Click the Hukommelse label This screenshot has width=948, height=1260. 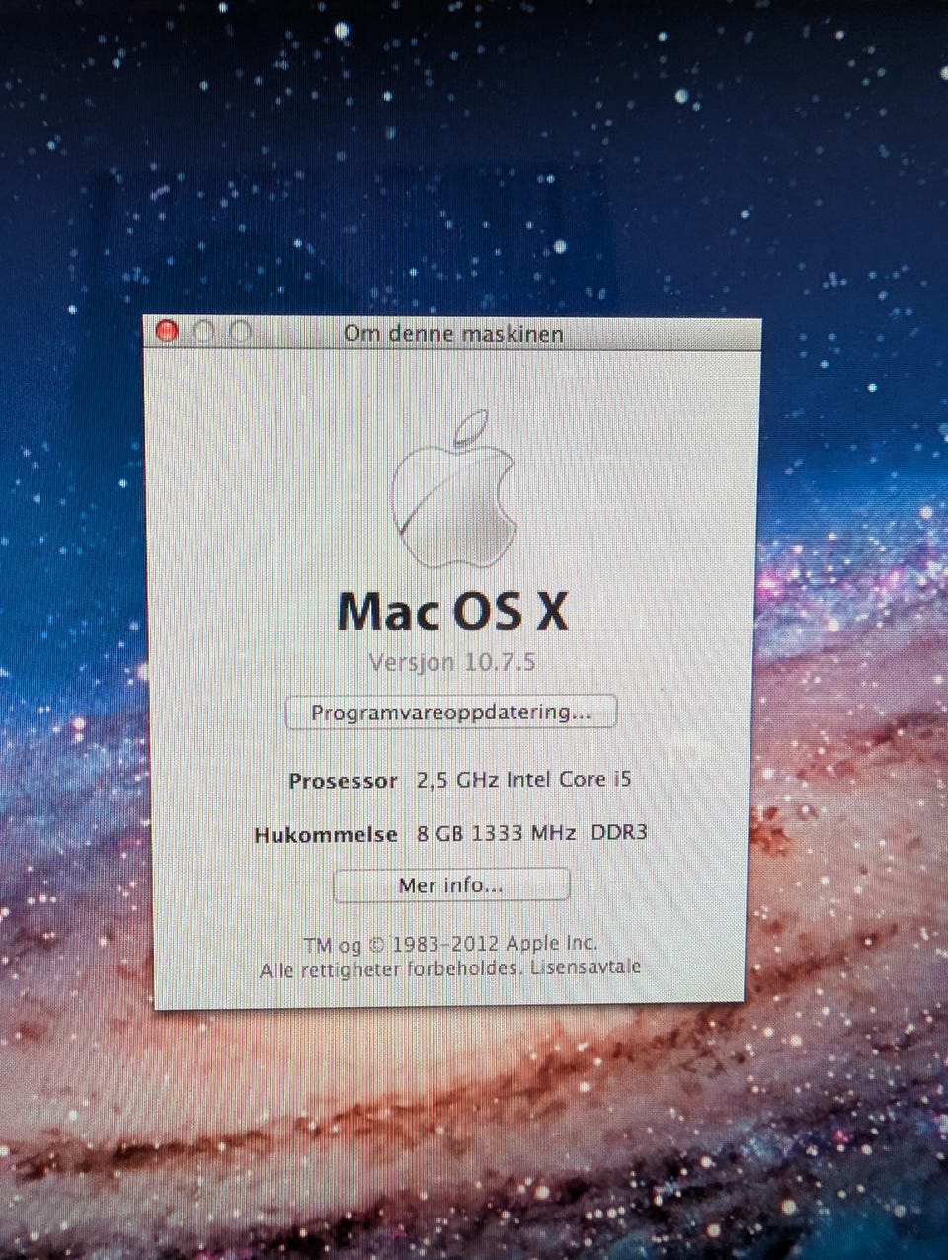(x=326, y=834)
